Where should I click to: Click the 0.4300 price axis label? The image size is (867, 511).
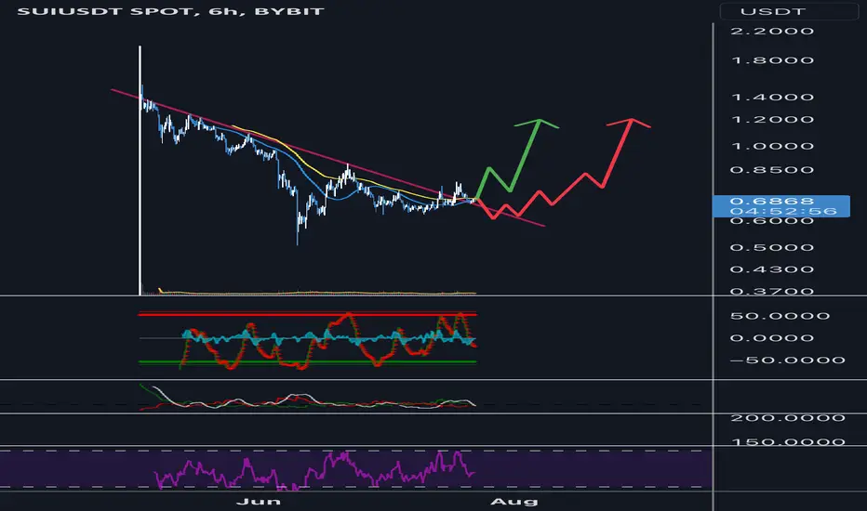772,269
